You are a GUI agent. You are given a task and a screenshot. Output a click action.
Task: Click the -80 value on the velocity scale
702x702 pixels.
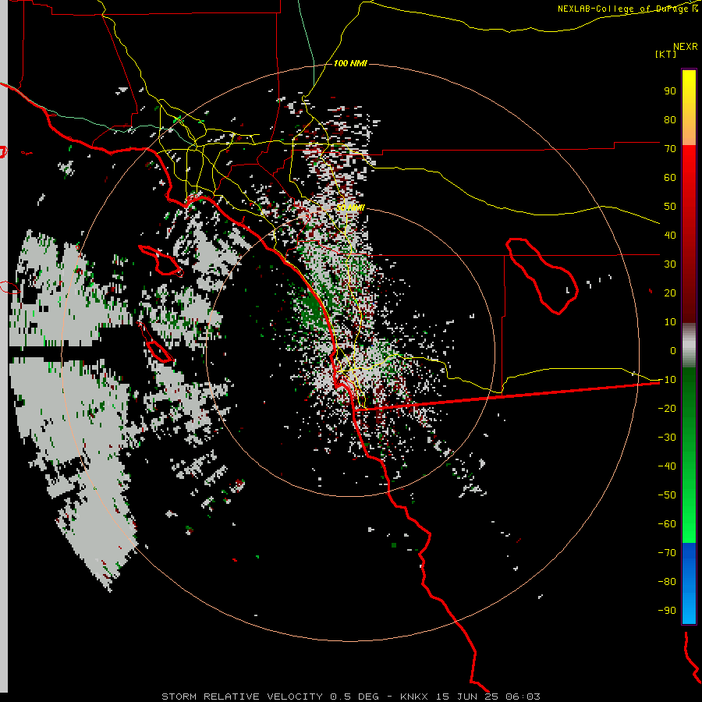(x=667, y=582)
